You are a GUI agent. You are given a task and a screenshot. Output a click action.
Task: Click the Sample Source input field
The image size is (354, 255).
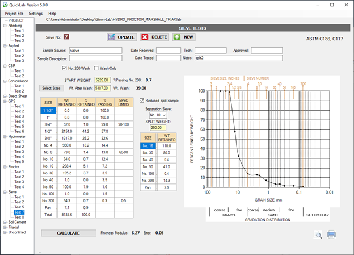click(x=95, y=51)
